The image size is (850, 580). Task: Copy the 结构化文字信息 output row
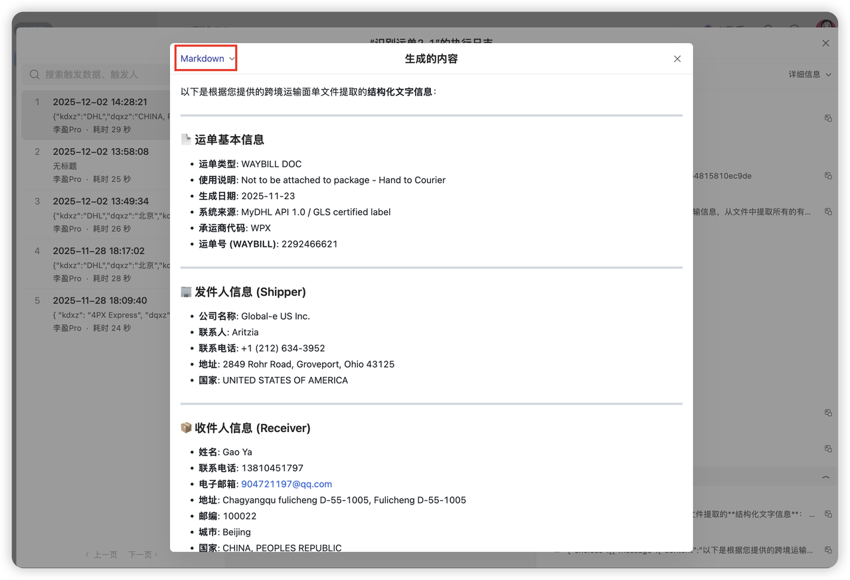tap(828, 514)
